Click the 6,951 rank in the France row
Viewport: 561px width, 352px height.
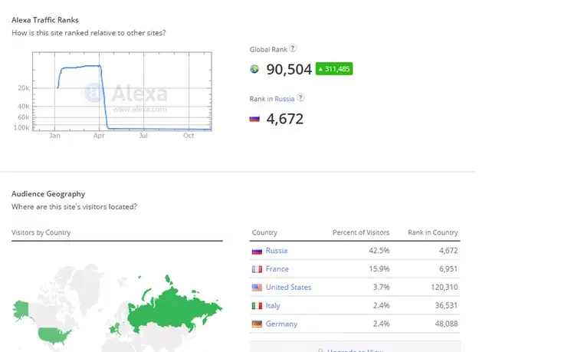click(x=448, y=269)
